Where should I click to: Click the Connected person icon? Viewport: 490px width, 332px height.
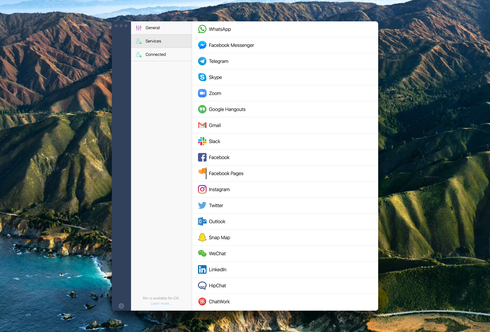(139, 55)
